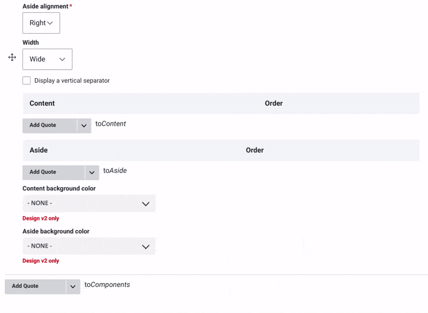Click the Aside table column header

39,150
